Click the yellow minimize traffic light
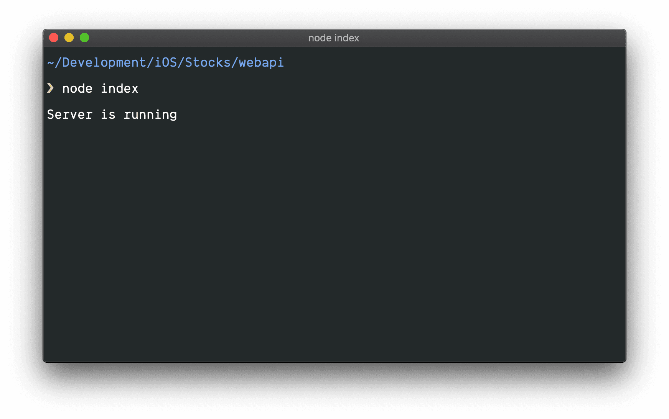The image size is (669, 419). (69, 38)
